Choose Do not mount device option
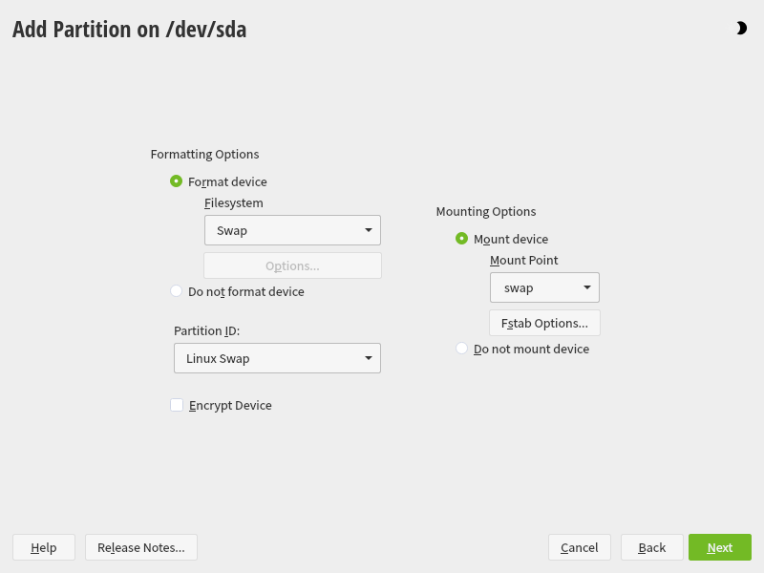 pyautogui.click(x=462, y=349)
